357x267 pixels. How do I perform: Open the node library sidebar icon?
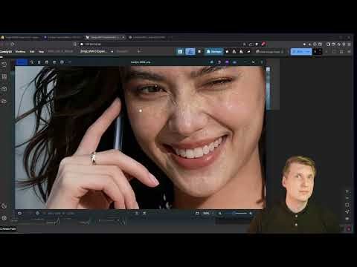(4, 77)
